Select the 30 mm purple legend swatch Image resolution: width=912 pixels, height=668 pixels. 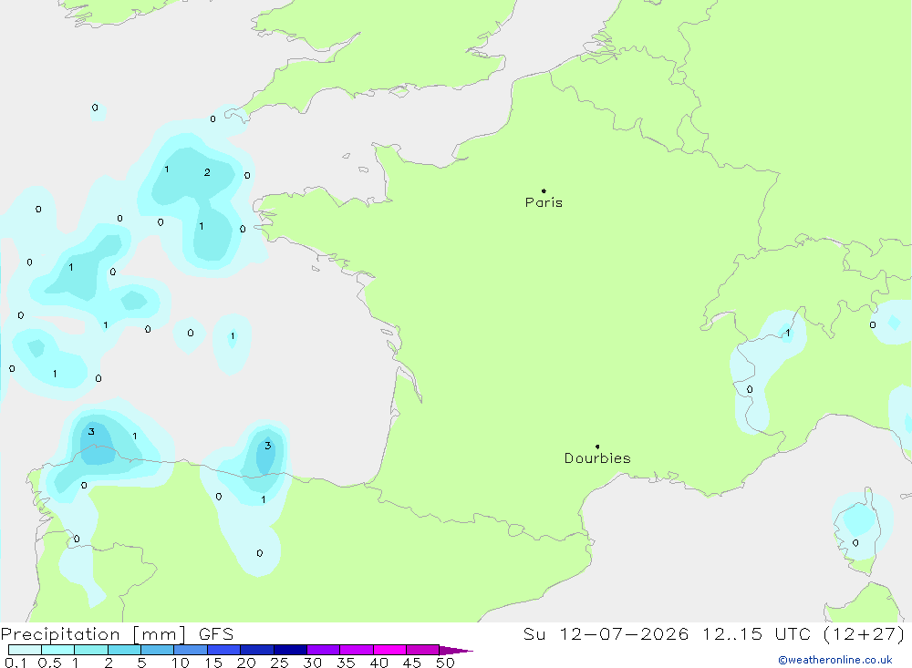point(323,650)
